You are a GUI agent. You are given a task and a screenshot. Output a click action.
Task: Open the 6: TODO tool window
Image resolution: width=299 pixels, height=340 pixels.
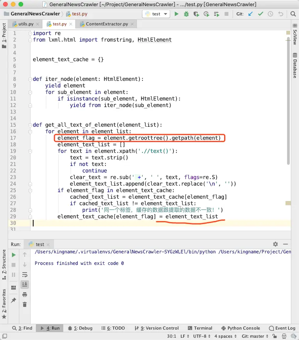(113, 328)
